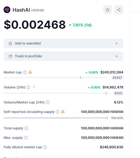The width and height of the screenshot is (140, 158).
Task: Click Fully diluted market cap value $246,800,830
Action: (111, 147)
